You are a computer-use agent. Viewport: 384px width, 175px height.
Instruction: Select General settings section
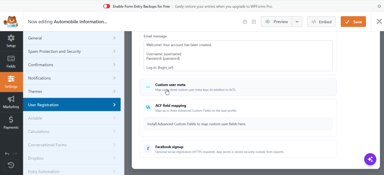(x=72, y=38)
